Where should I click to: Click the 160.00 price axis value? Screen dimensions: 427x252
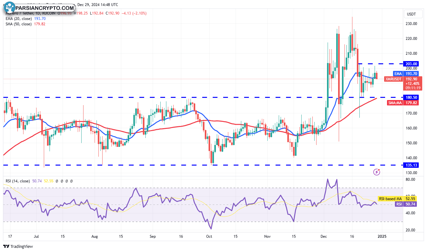pos(411,128)
